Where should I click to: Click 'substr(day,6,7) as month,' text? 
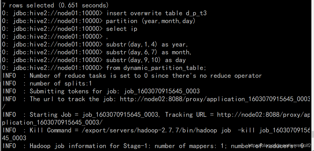tap(149, 52)
